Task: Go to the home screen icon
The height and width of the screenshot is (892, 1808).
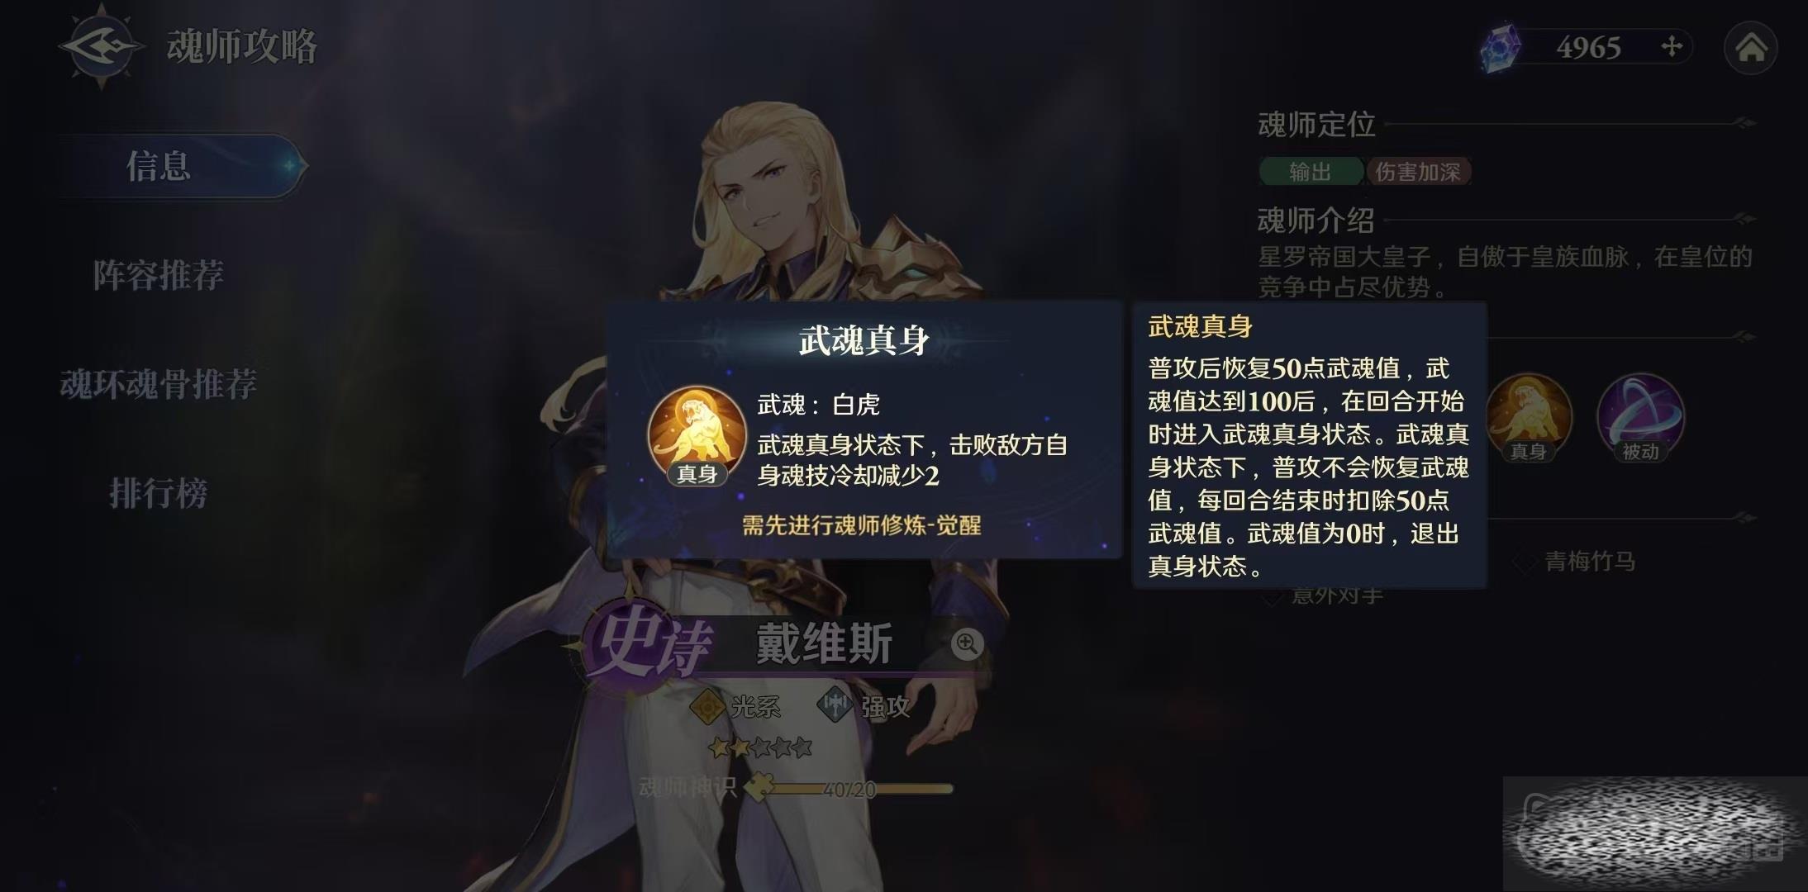Action: [x=1751, y=48]
